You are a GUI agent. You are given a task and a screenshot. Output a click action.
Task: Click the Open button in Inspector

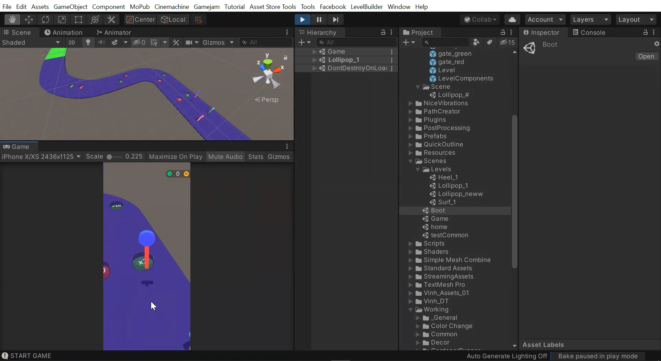click(x=646, y=56)
